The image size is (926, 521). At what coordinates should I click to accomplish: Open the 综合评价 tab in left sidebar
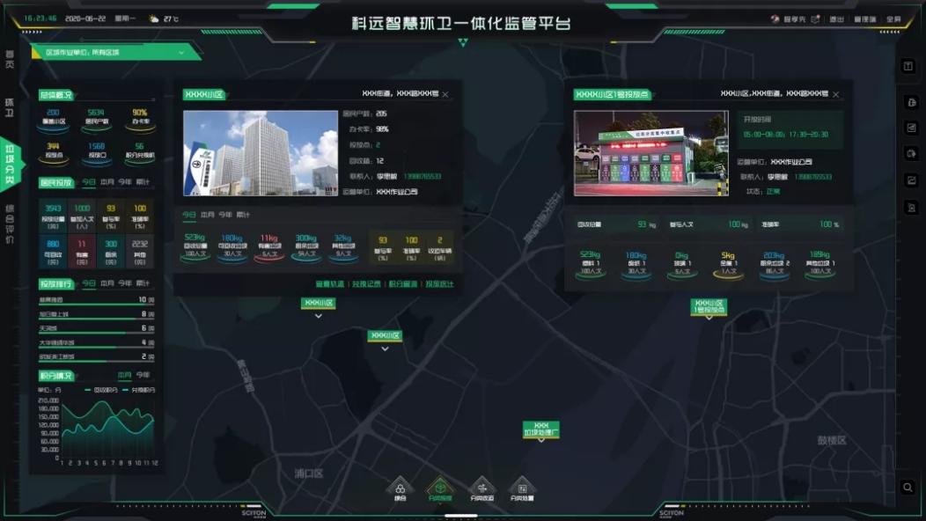click(x=11, y=224)
